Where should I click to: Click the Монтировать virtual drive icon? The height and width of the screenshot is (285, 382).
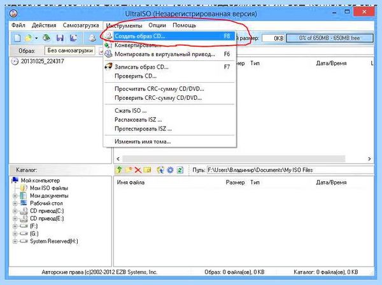point(108,54)
